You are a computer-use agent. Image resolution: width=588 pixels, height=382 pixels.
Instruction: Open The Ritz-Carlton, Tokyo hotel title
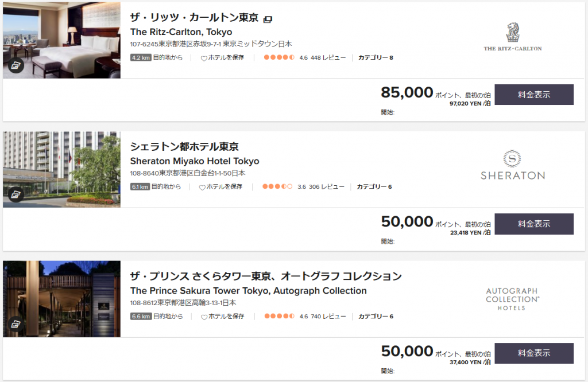point(181,32)
